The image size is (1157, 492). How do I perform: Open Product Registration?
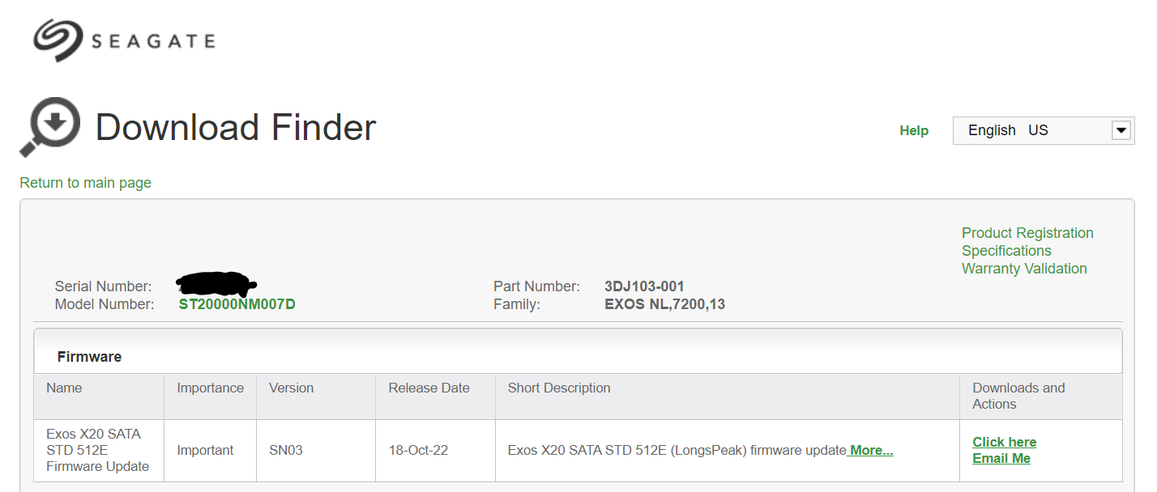(x=1027, y=232)
